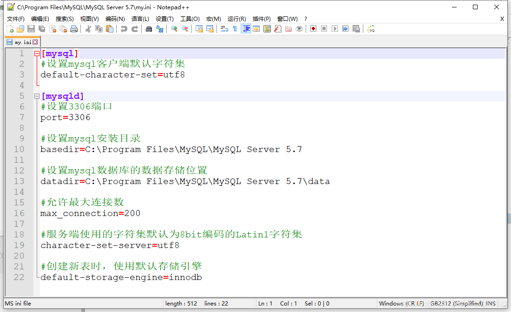Toggle synchronize horizontal scrolling icon
The height and width of the screenshot is (312, 511).
pyautogui.click(x=210, y=29)
